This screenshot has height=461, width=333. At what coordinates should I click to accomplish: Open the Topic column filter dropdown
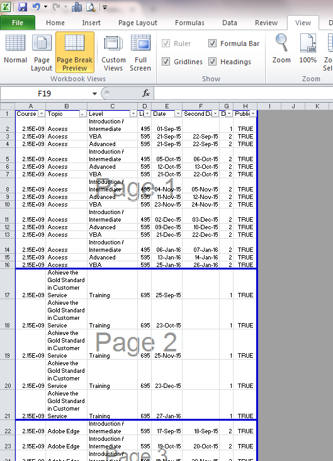click(82, 114)
